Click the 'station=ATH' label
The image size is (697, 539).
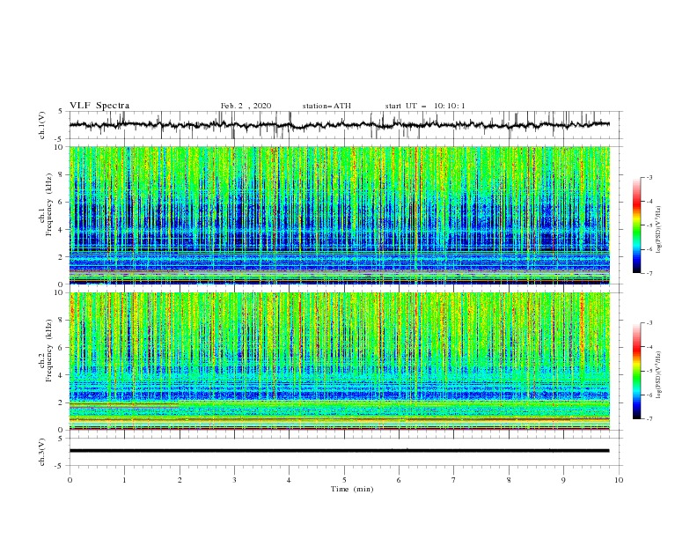click(x=326, y=106)
